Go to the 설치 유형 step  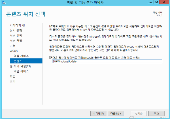tap(16, 31)
